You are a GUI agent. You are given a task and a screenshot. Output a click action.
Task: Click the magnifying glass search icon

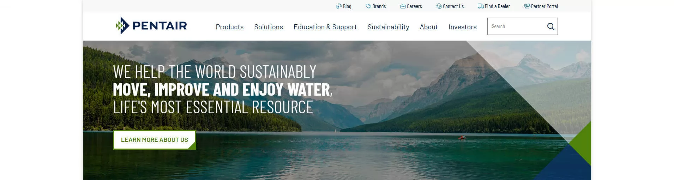(x=550, y=26)
